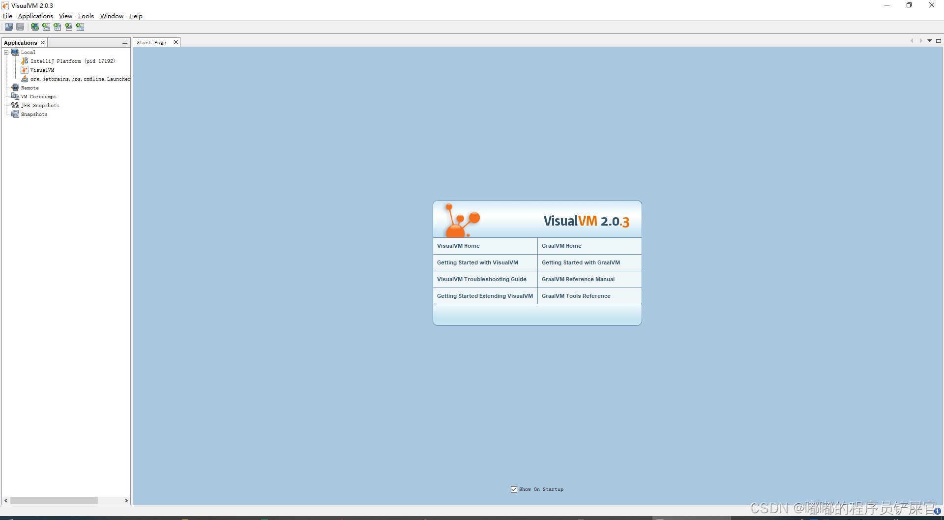Click the Applications panel scroll right arrow
Viewport: 944px width, 520px height.
(126, 500)
